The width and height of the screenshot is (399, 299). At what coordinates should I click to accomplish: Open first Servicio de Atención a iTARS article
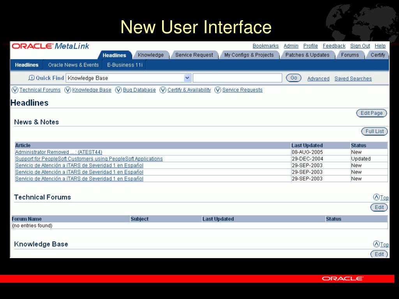coord(79,165)
